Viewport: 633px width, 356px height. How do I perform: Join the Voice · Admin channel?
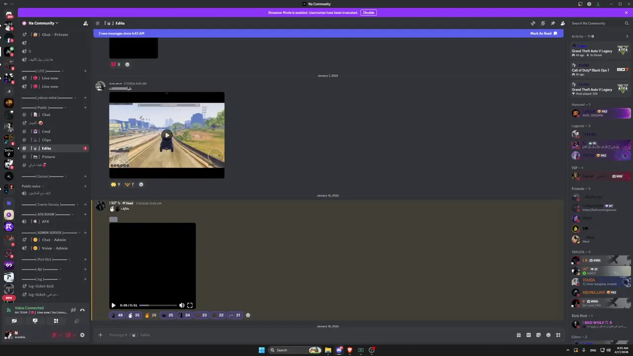tap(54, 248)
